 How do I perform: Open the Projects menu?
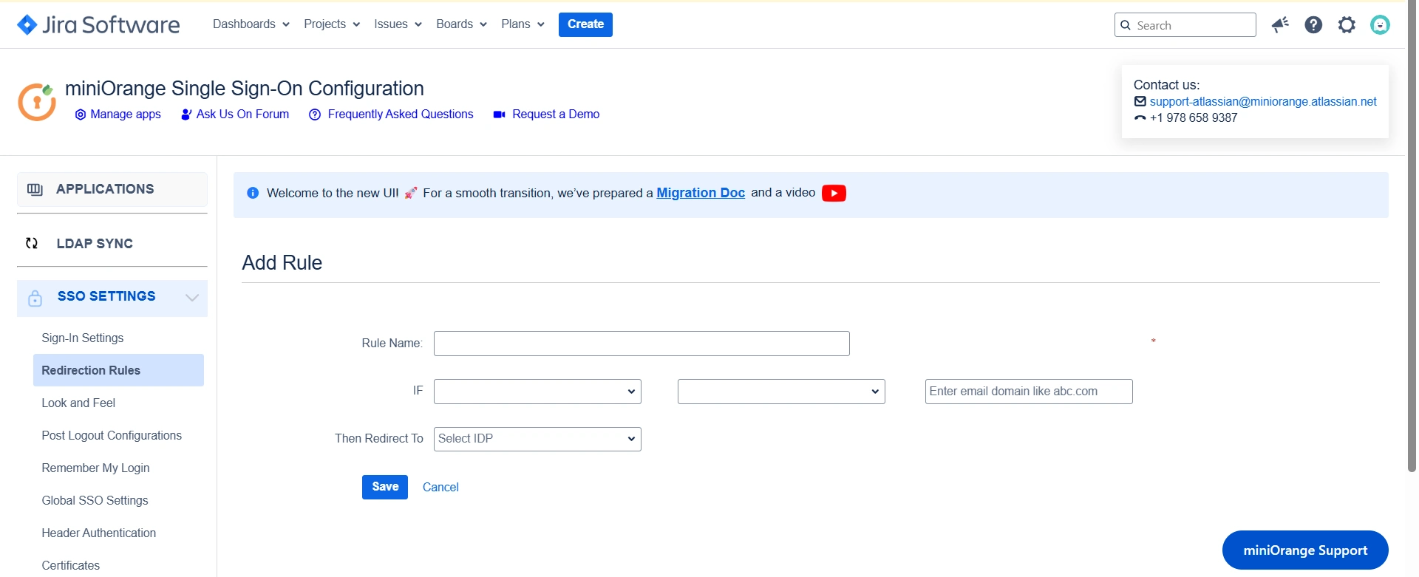click(x=331, y=24)
